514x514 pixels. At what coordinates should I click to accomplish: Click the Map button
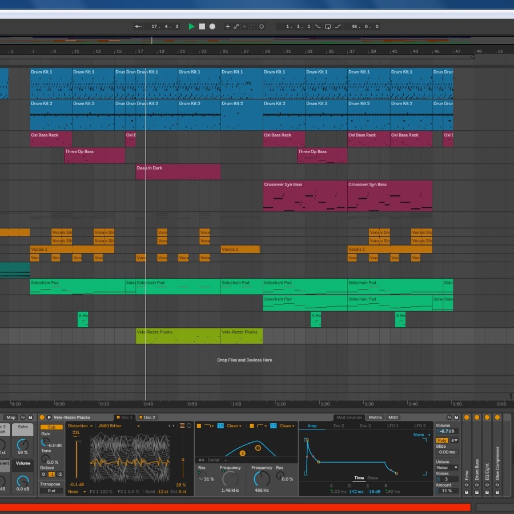11,417
